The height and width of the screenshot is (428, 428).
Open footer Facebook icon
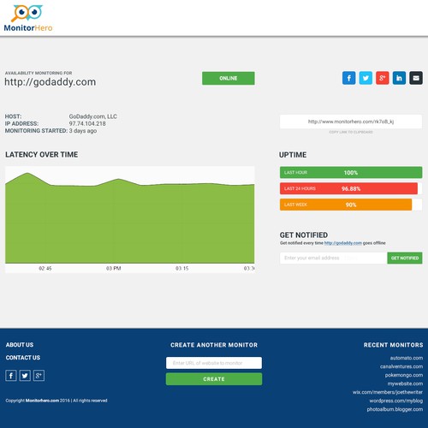tap(11, 376)
